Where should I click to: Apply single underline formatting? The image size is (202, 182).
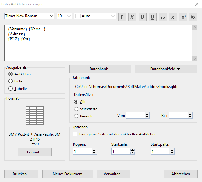pyautogui.click(x=142, y=17)
